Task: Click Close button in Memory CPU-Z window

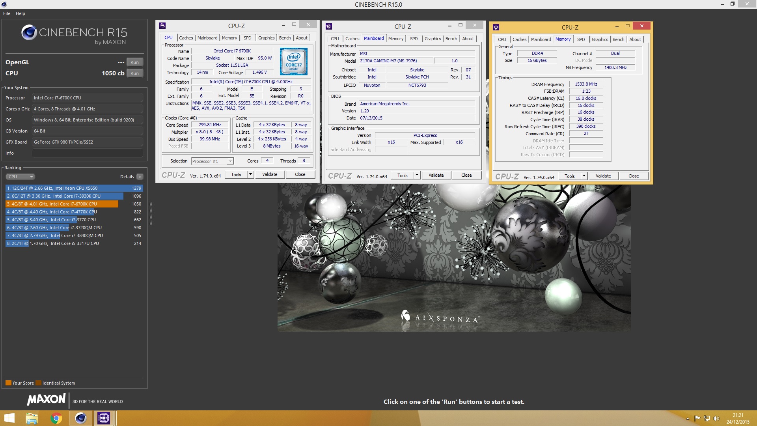Action: pyautogui.click(x=634, y=176)
